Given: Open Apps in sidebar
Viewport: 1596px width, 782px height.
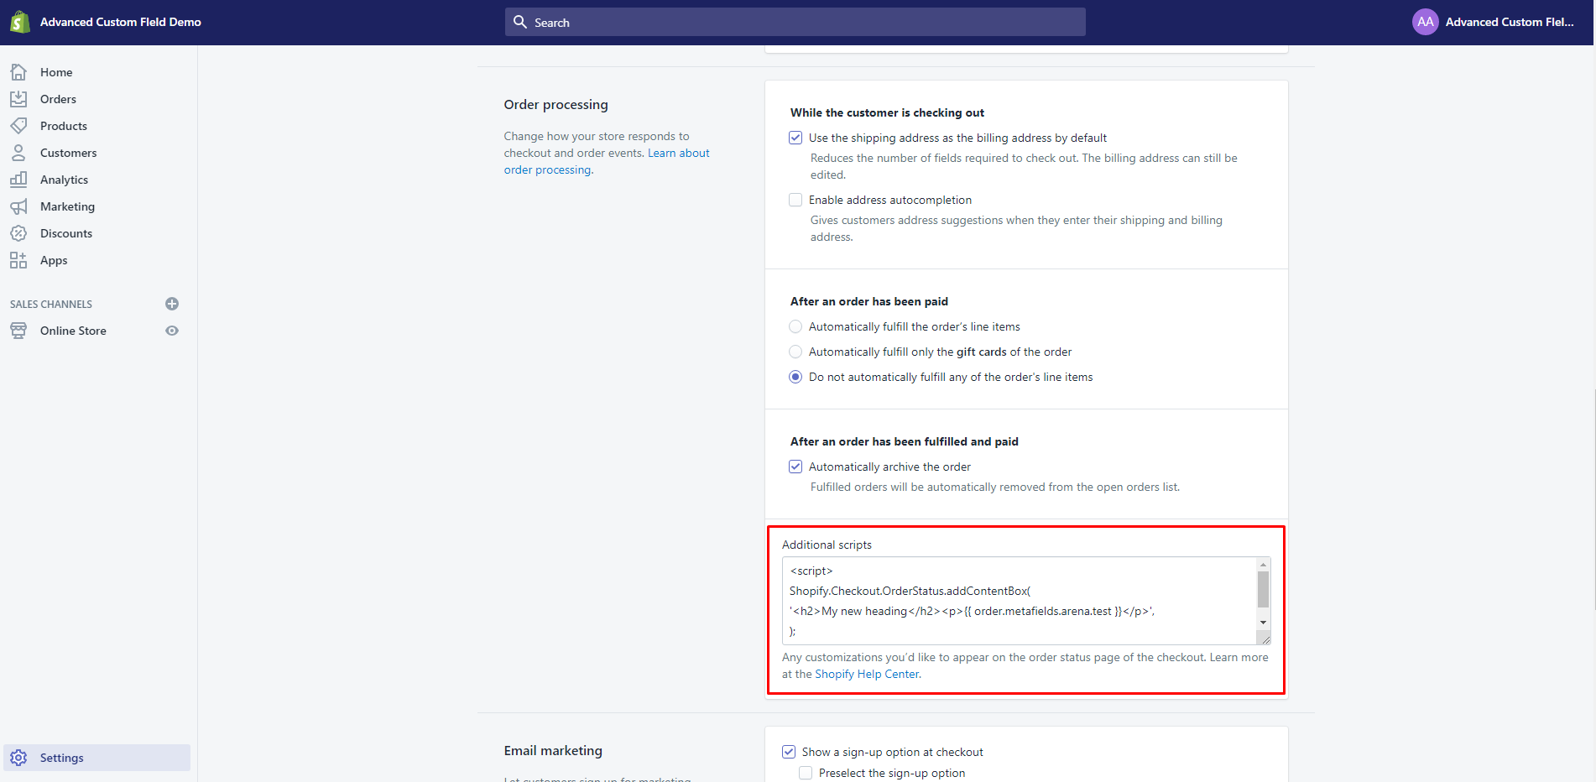Looking at the screenshot, I should pyautogui.click(x=54, y=260).
